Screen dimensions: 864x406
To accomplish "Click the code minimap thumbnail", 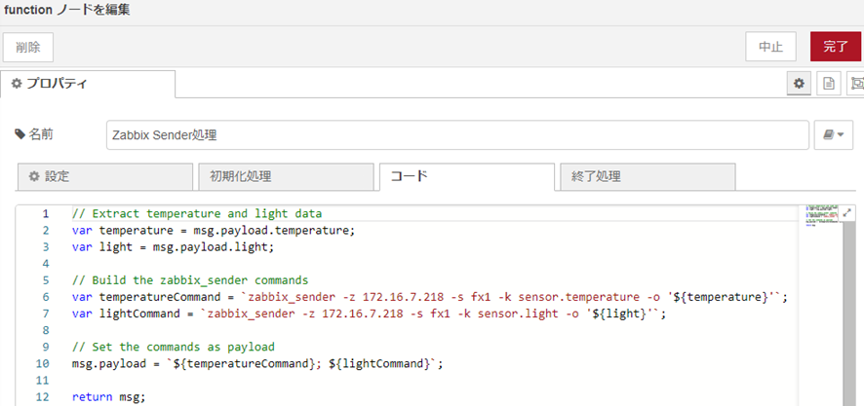I will click(821, 214).
